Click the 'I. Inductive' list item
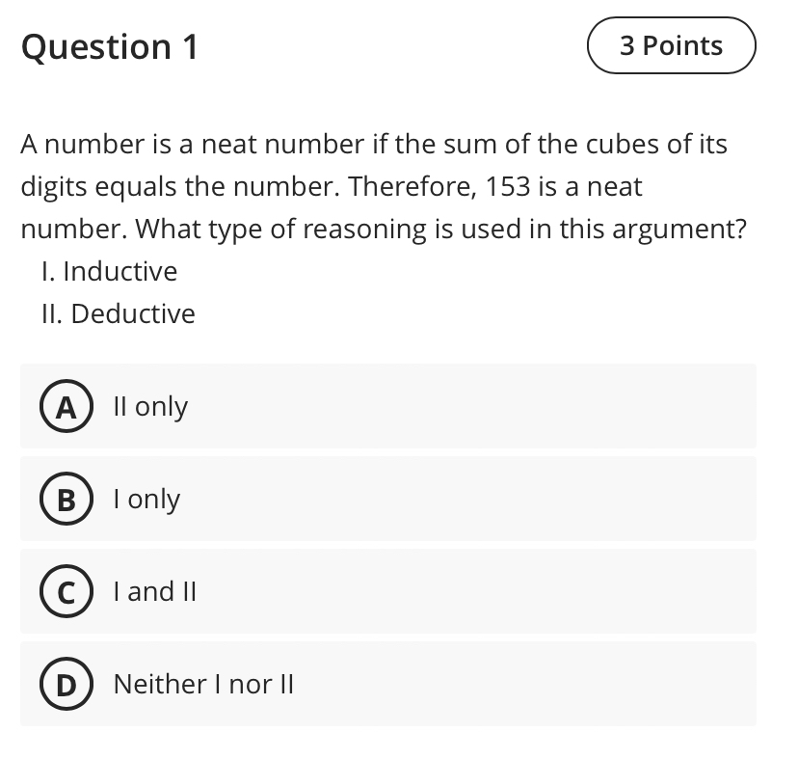The width and height of the screenshot is (798, 759). (x=109, y=271)
